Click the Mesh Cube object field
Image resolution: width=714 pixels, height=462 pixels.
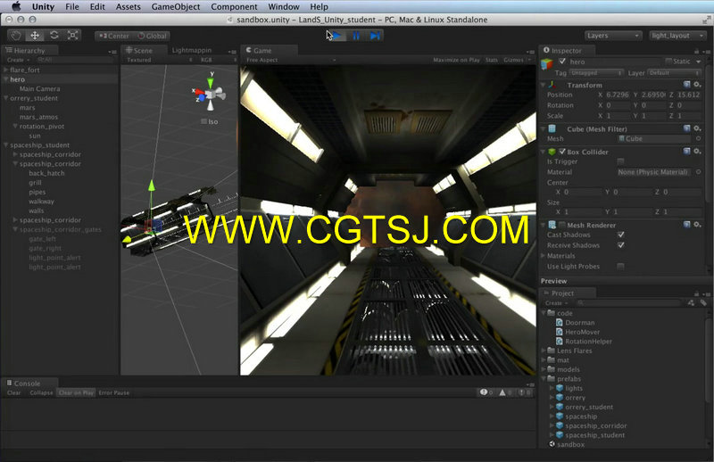pos(655,138)
